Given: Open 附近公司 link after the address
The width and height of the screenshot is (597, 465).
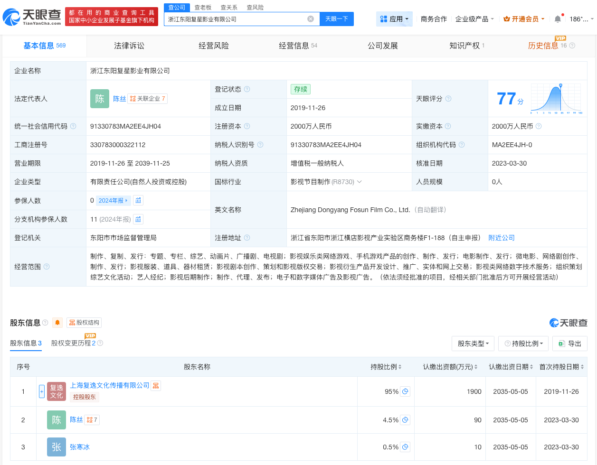Looking at the screenshot, I should (502, 238).
